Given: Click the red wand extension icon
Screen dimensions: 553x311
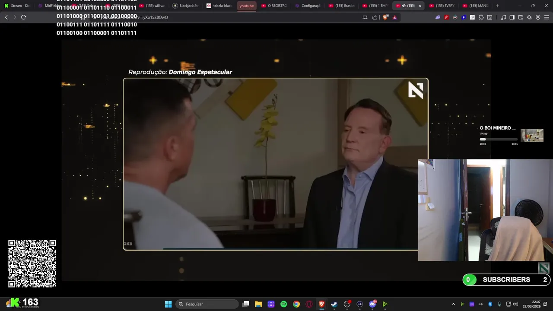Looking at the screenshot, I should (446, 17).
